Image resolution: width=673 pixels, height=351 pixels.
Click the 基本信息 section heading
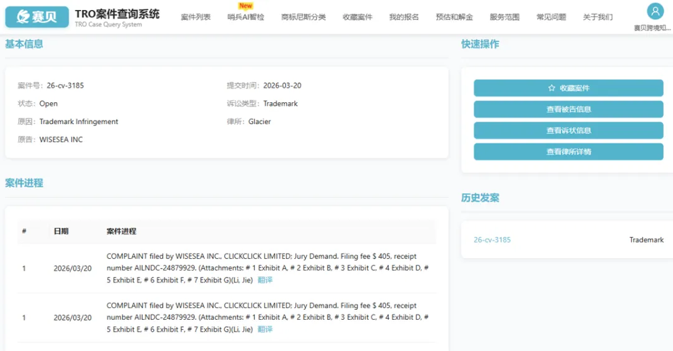pyautogui.click(x=24, y=44)
